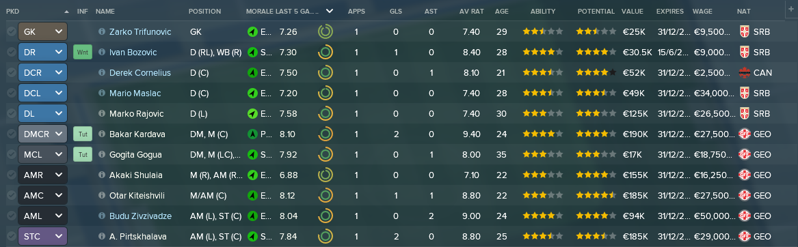
Task: Click info icon beside Budu Zivzivadze
Action: tap(102, 216)
